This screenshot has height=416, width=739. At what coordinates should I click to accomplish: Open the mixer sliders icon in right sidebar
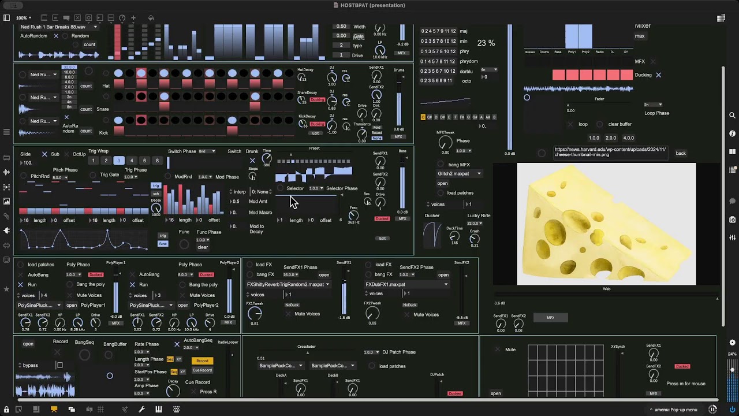tap(732, 237)
